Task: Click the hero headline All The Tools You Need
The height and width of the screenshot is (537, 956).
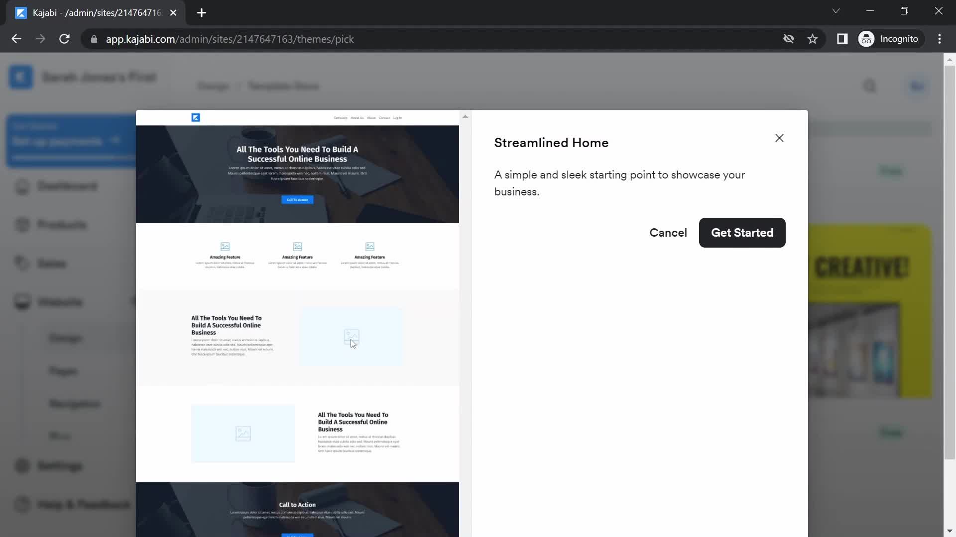Action: (297, 154)
